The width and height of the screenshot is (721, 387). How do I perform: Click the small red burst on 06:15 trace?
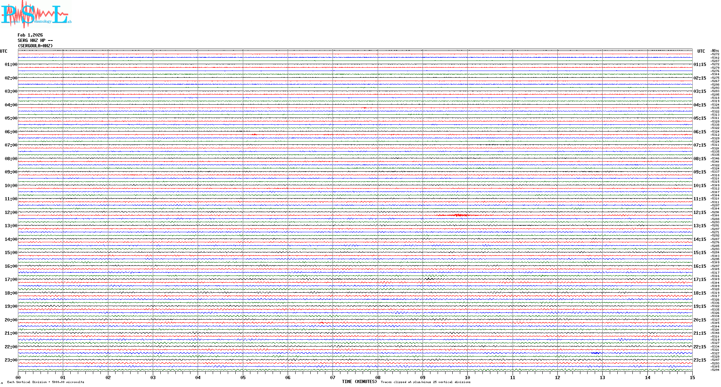point(254,134)
